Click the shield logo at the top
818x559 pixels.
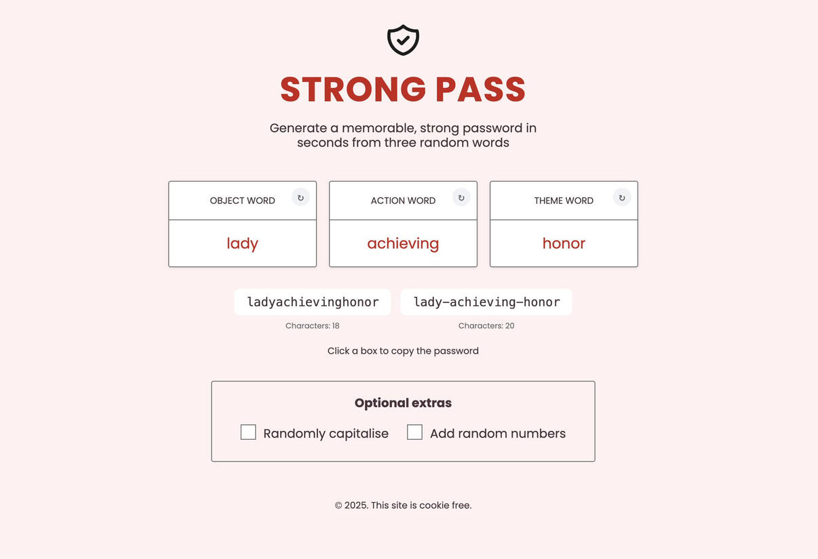pyautogui.click(x=403, y=39)
